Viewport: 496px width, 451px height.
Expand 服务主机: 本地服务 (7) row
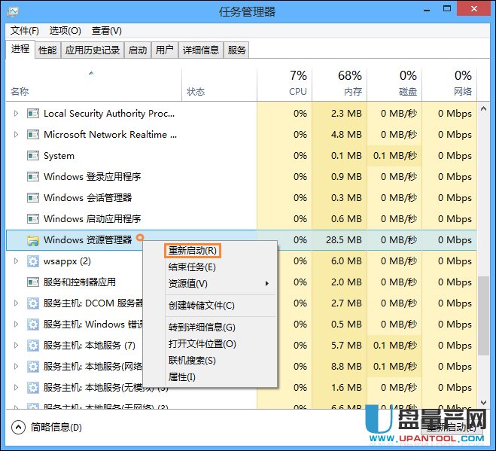(16, 346)
